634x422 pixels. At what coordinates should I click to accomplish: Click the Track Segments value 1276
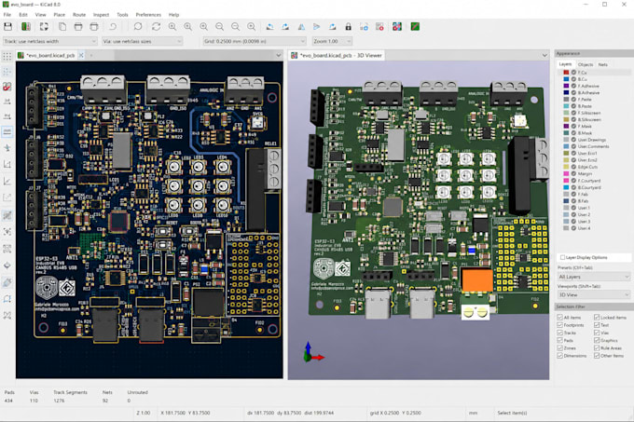[59, 401]
